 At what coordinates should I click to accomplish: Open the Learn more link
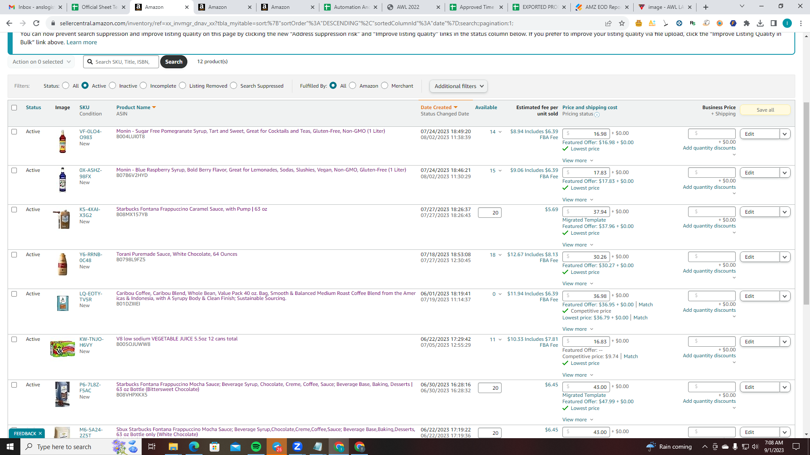coord(82,42)
